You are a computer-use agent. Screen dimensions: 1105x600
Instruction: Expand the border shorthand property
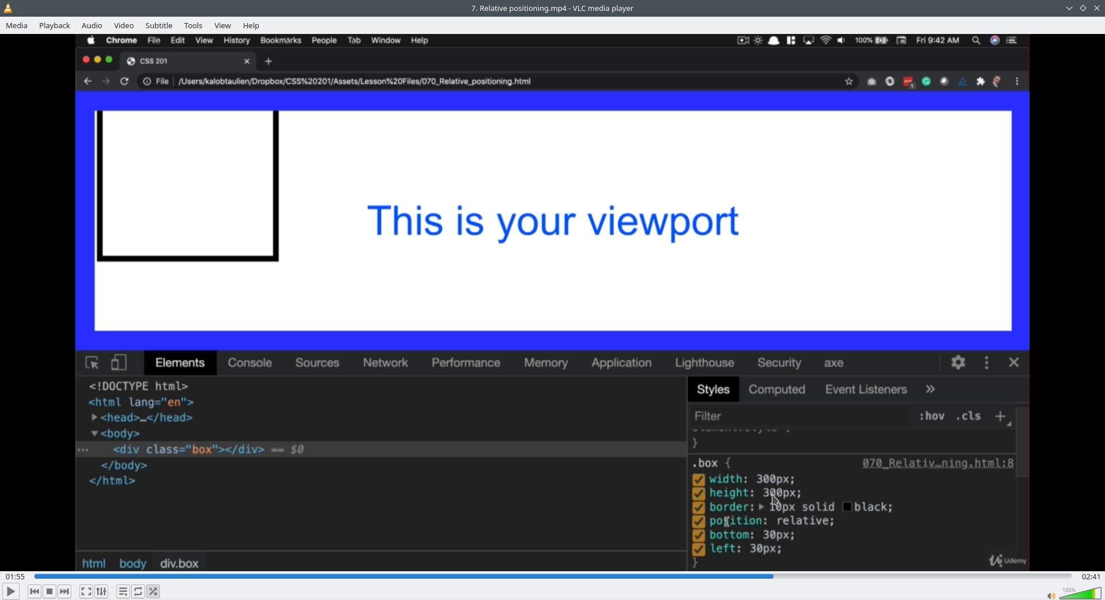[x=761, y=507]
